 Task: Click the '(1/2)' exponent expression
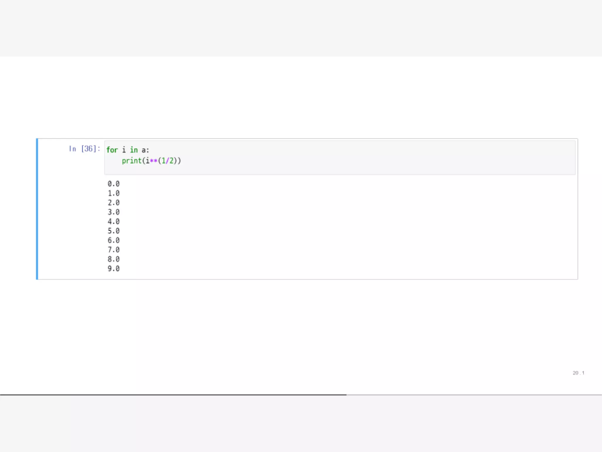(x=167, y=161)
